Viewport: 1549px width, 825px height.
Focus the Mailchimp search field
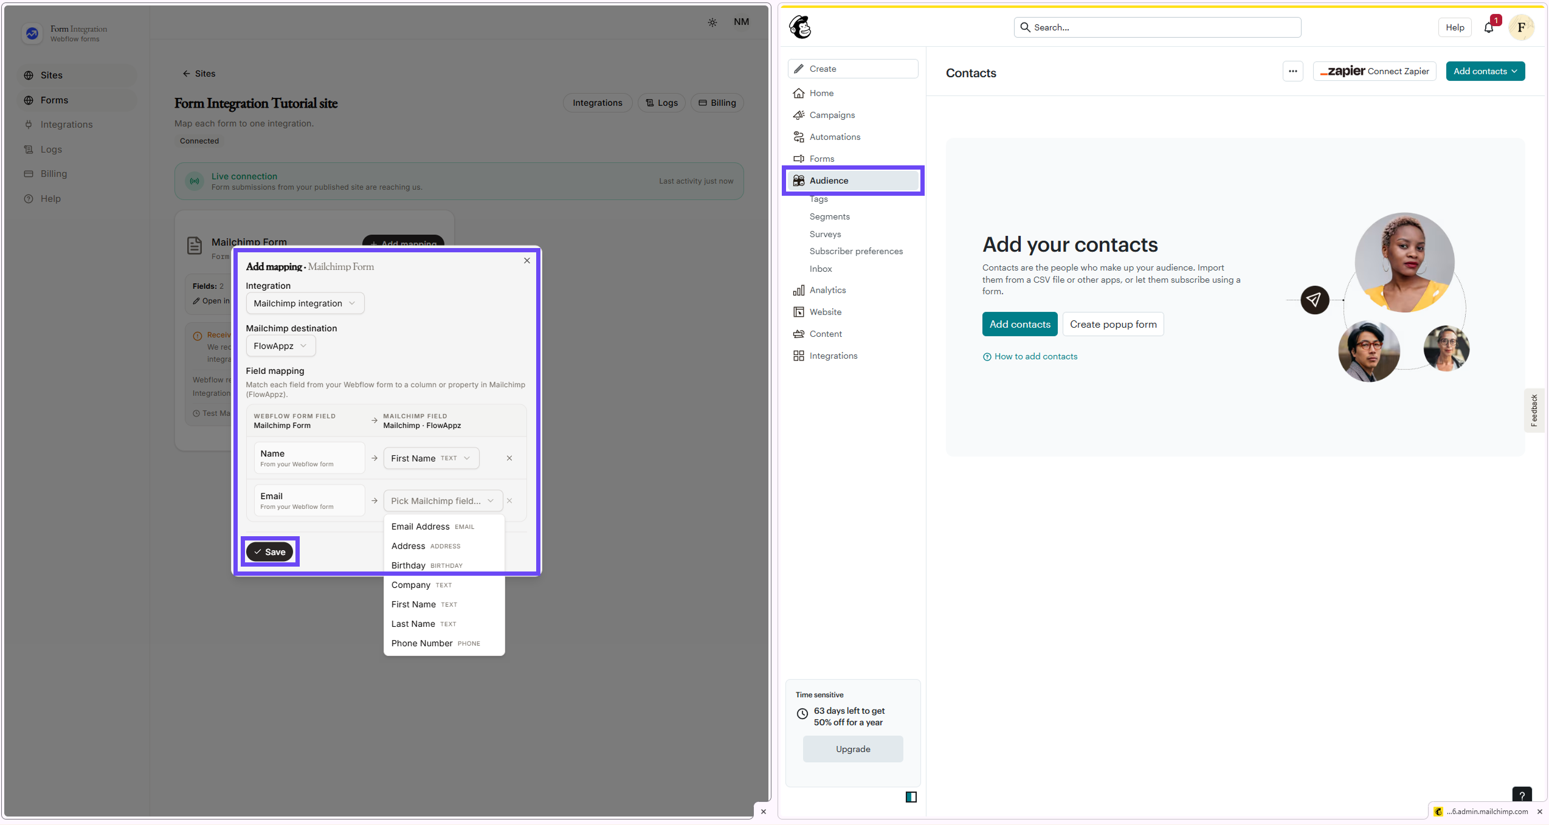tap(1157, 27)
